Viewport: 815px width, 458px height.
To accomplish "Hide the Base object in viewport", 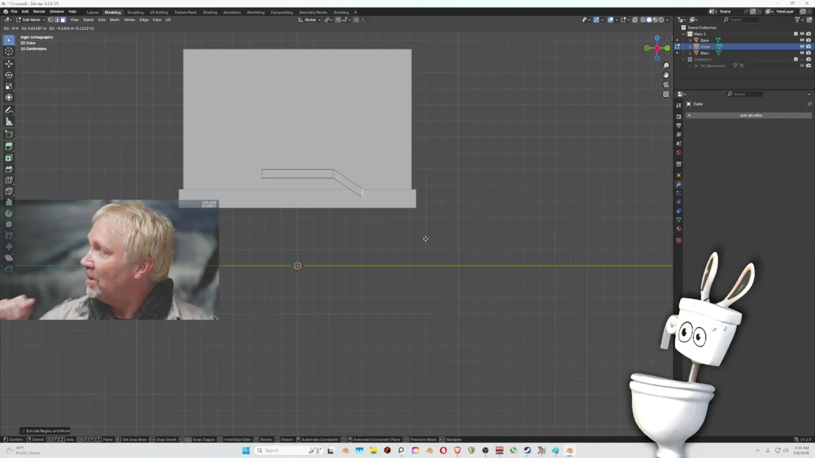I will point(802,40).
